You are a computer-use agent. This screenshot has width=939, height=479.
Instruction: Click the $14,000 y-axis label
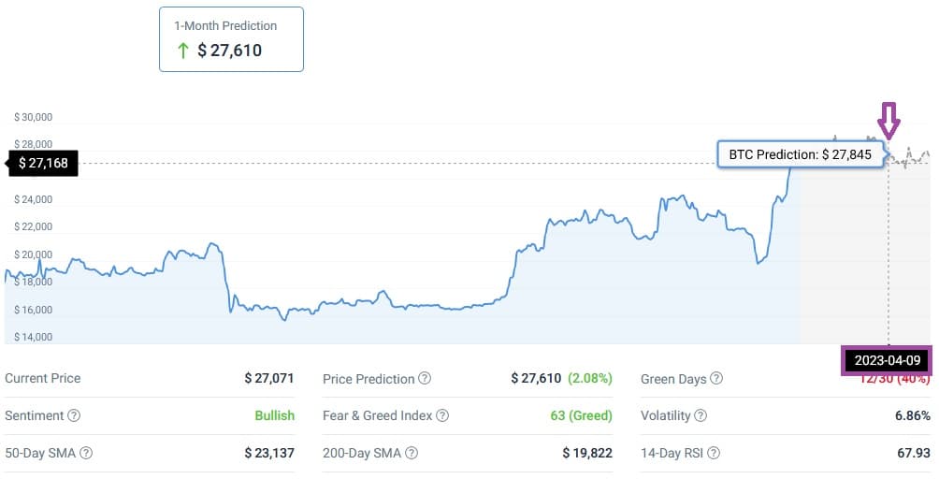pos(34,337)
